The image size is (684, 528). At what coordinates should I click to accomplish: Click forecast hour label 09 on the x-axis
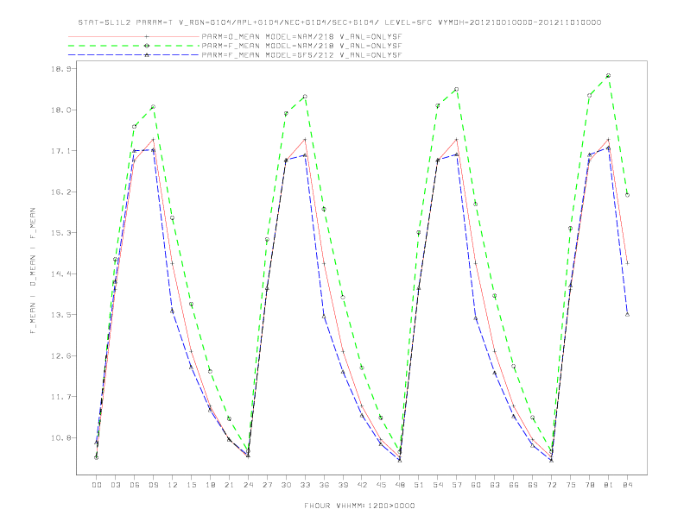[153, 485]
